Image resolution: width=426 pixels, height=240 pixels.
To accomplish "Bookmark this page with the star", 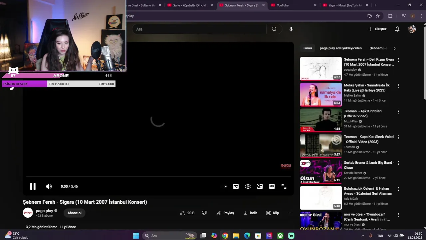I will point(378,16).
